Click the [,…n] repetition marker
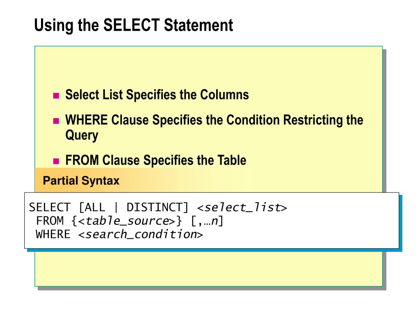Image resolution: width=420 pixels, height=315 pixels. (x=207, y=221)
